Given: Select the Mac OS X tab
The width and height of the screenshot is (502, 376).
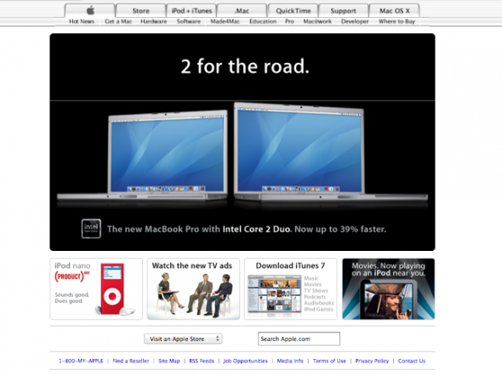Looking at the screenshot, I should click(x=395, y=10).
